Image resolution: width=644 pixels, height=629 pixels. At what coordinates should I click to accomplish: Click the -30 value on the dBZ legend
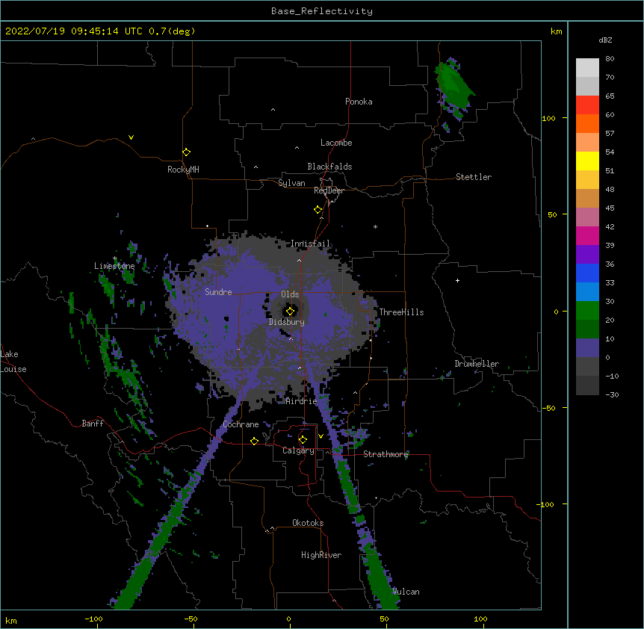[x=612, y=395]
